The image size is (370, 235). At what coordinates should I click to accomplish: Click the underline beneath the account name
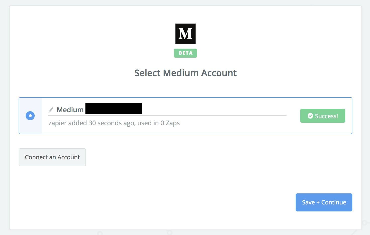coord(167,115)
